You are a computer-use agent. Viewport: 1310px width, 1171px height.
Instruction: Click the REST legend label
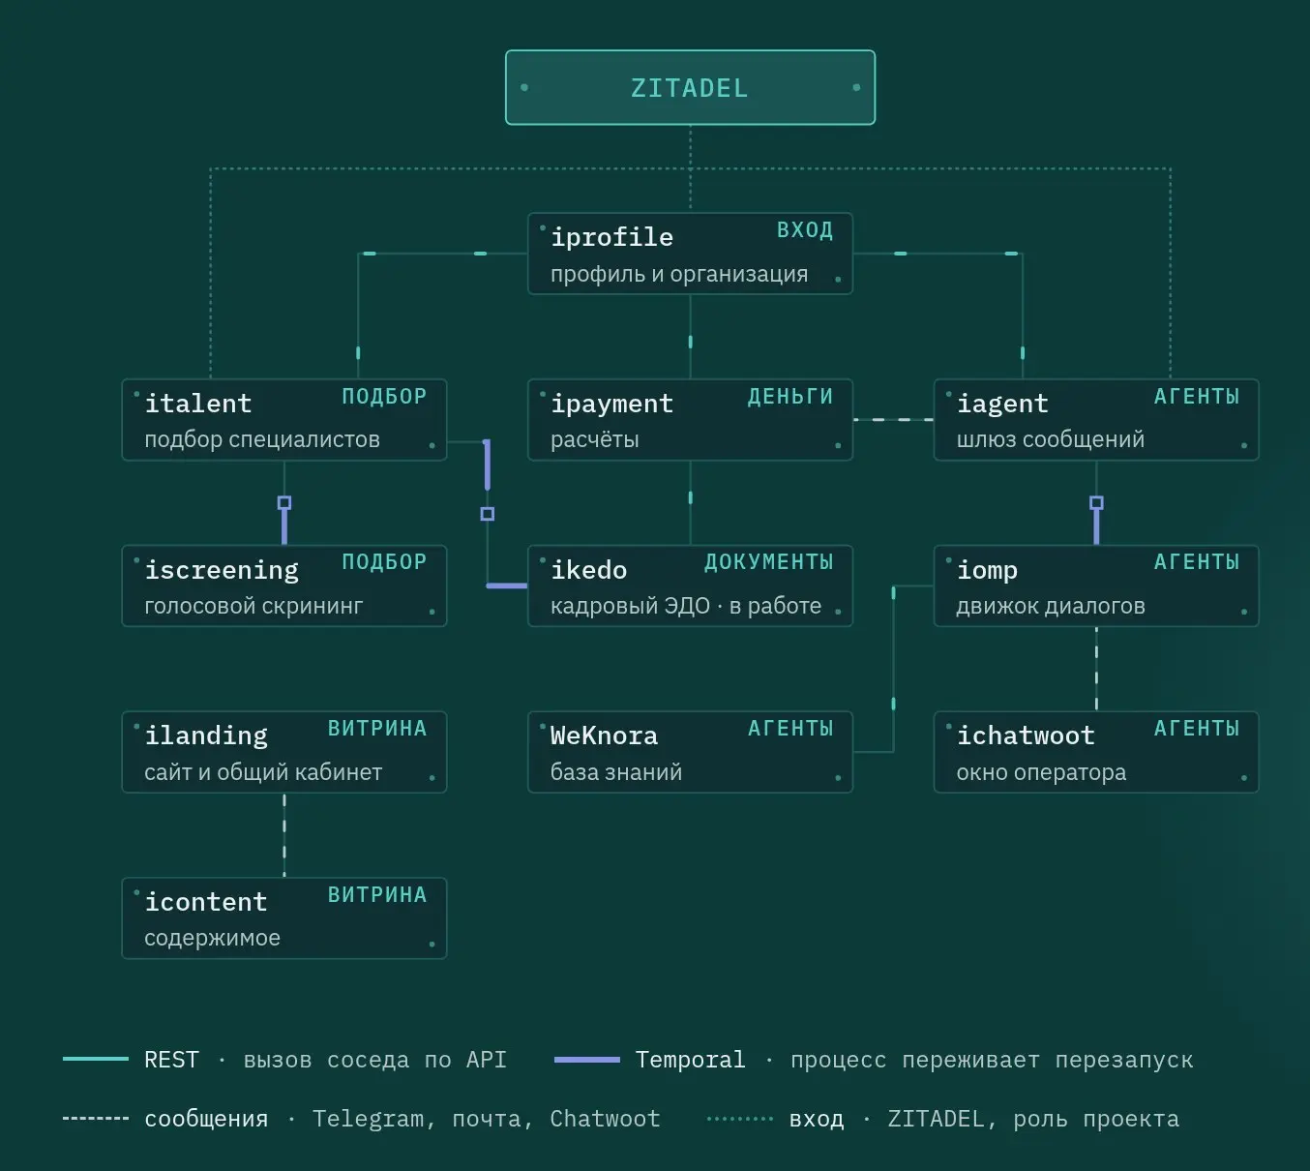[x=171, y=1060]
